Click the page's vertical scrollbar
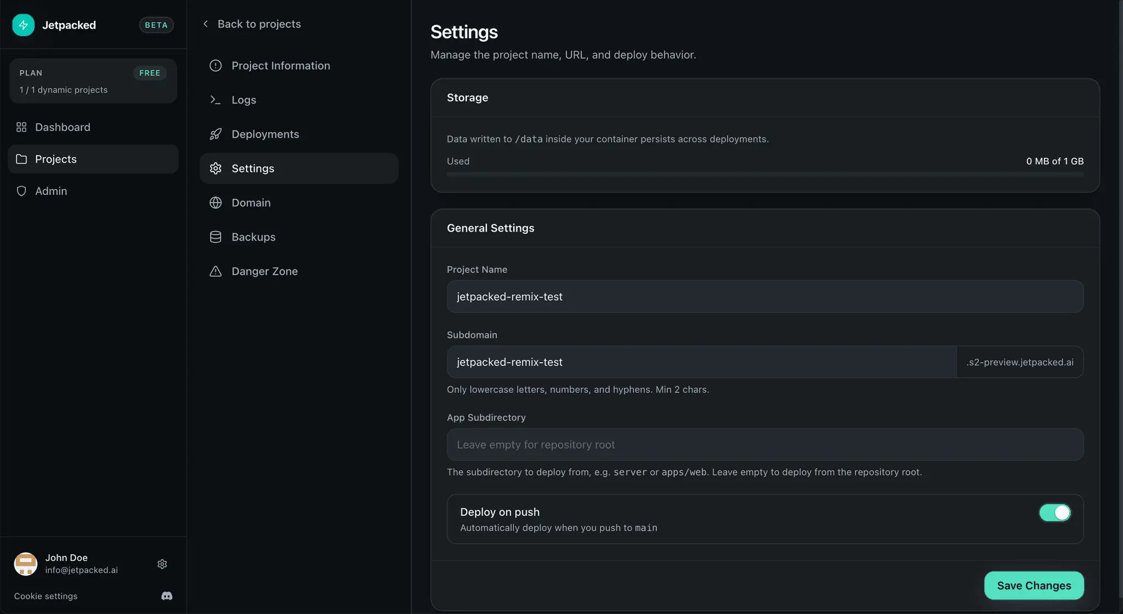Screen dimensions: 1123x614 [x=1120, y=299]
